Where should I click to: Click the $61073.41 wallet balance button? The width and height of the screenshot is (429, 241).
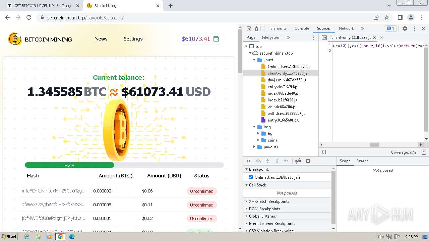pos(201,39)
